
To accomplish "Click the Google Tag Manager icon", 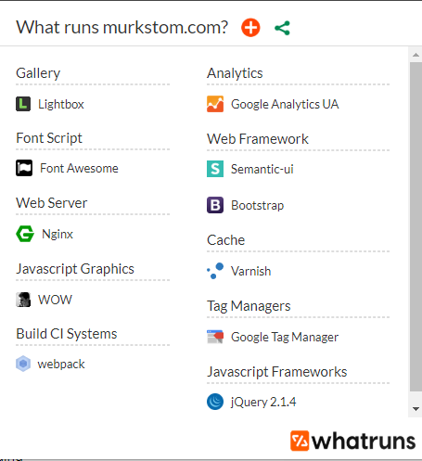I will click(x=215, y=337).
